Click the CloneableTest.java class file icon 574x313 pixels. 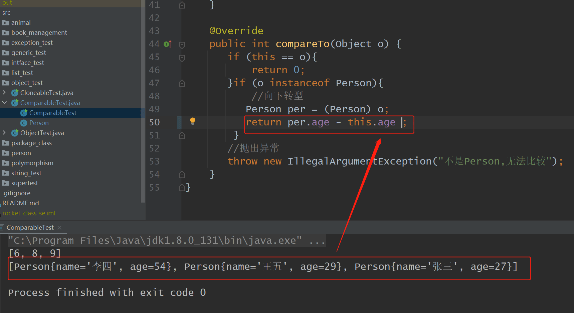coord(15,93)
